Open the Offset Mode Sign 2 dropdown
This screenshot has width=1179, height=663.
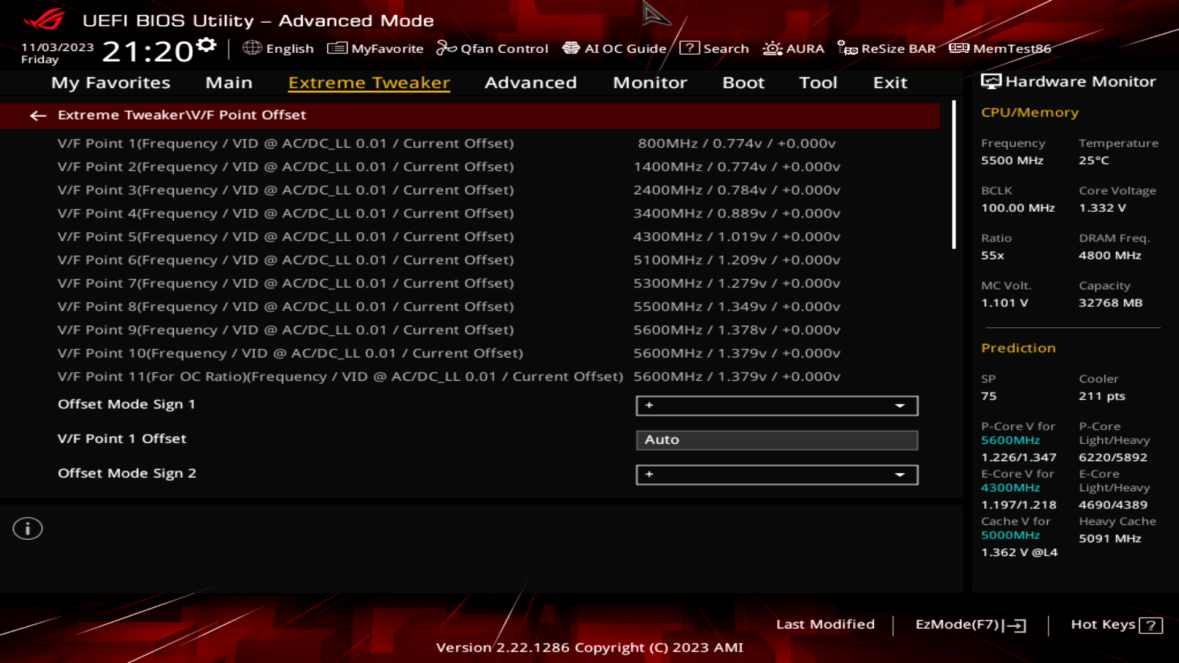(x=776, y=474)
